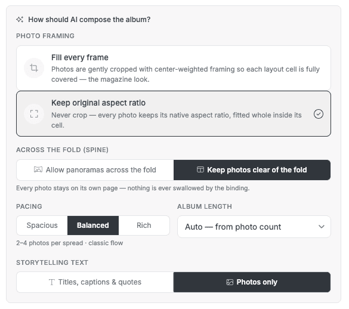This screenshot has height=309, width=349.
Task: Click the panorama image icon in the fold options
Action: 38,169
